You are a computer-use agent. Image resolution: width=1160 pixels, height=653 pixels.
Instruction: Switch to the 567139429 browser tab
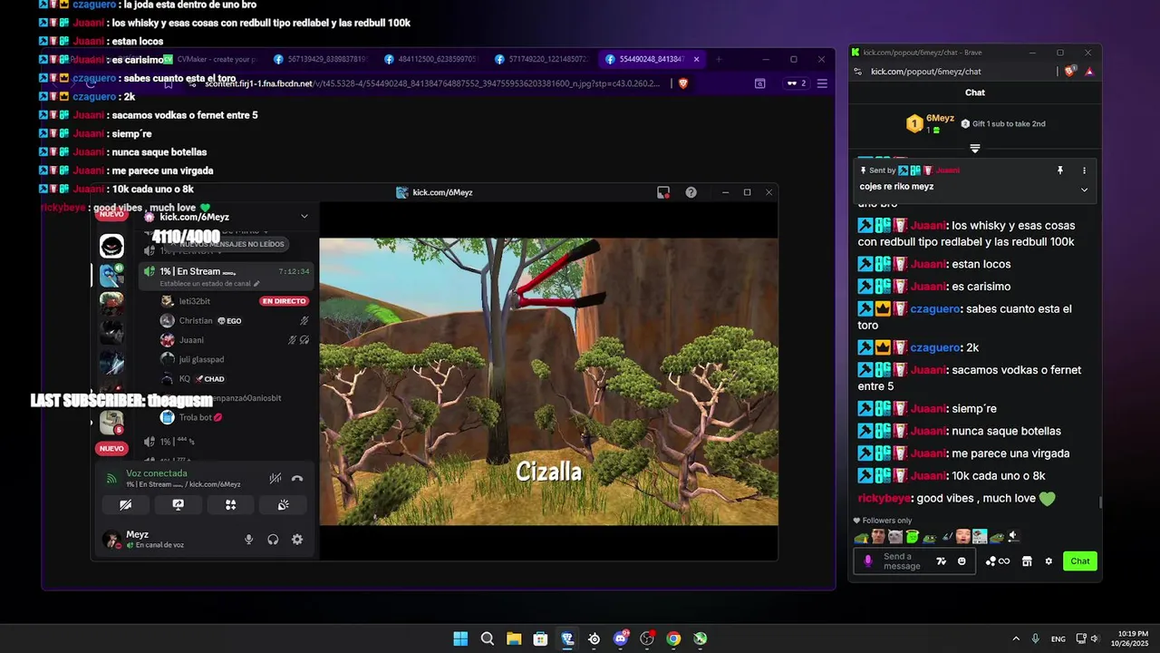[x=320, y=59]
